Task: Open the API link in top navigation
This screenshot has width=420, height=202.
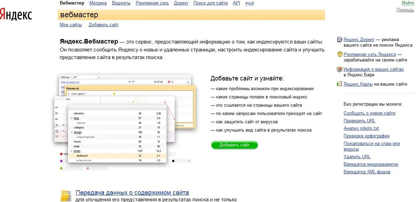Action: pos(236,3)
